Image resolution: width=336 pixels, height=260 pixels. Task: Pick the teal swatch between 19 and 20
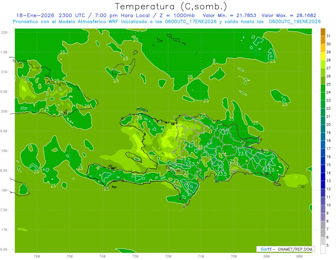[x=323, y=129]
